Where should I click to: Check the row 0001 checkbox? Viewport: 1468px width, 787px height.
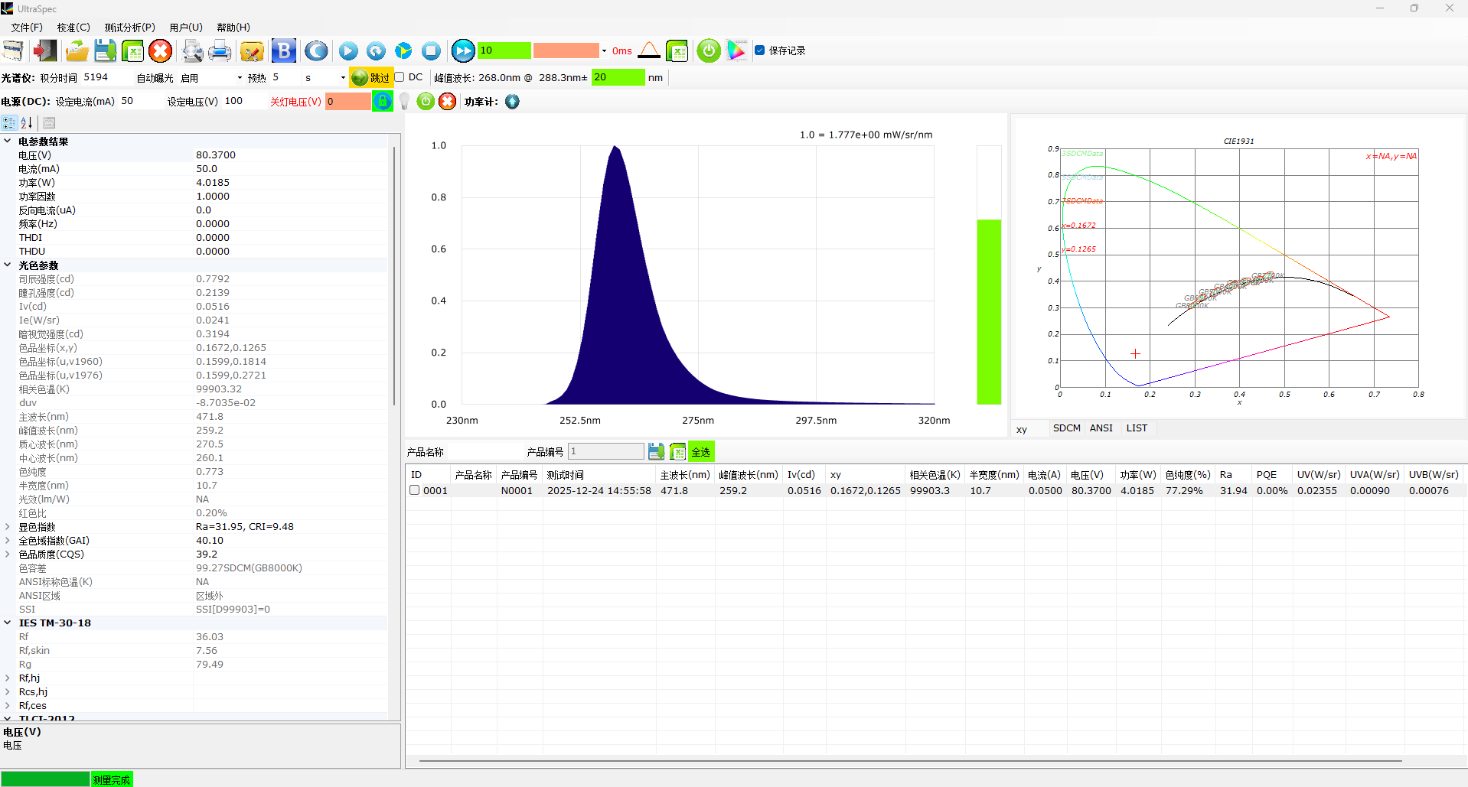click(415, 490)
